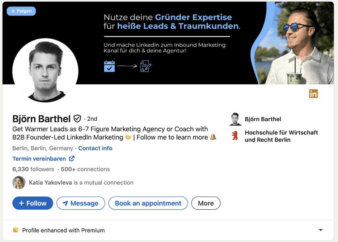The image size is (338, 242).
Task: Select Hochschule für Wirtschaft und Recht Berlin
Action: (281, 136)
